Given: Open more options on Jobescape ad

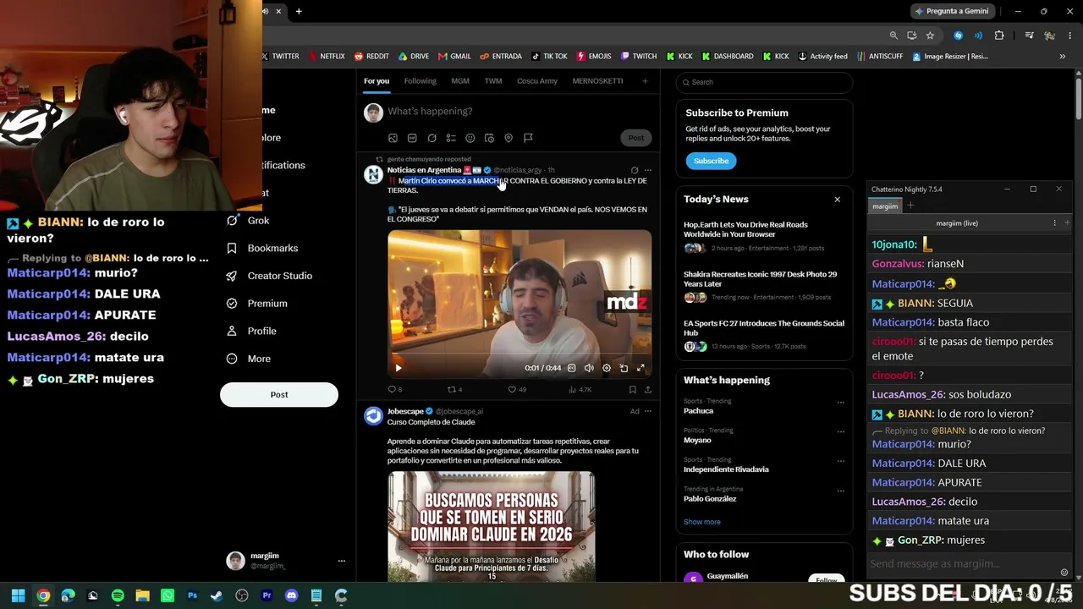Looking at the screenshot, I should point(648,412).
